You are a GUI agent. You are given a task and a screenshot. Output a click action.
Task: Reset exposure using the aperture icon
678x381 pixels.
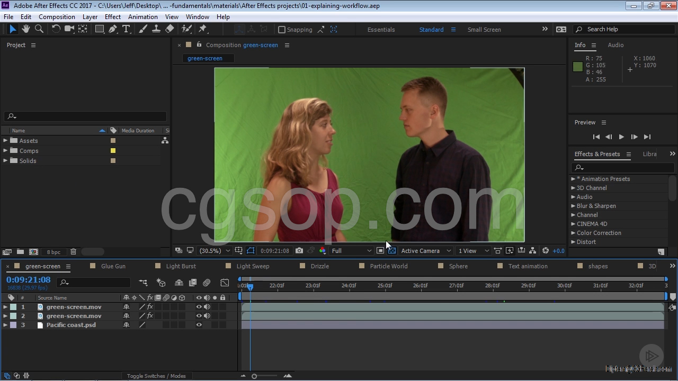click(545, 251)
